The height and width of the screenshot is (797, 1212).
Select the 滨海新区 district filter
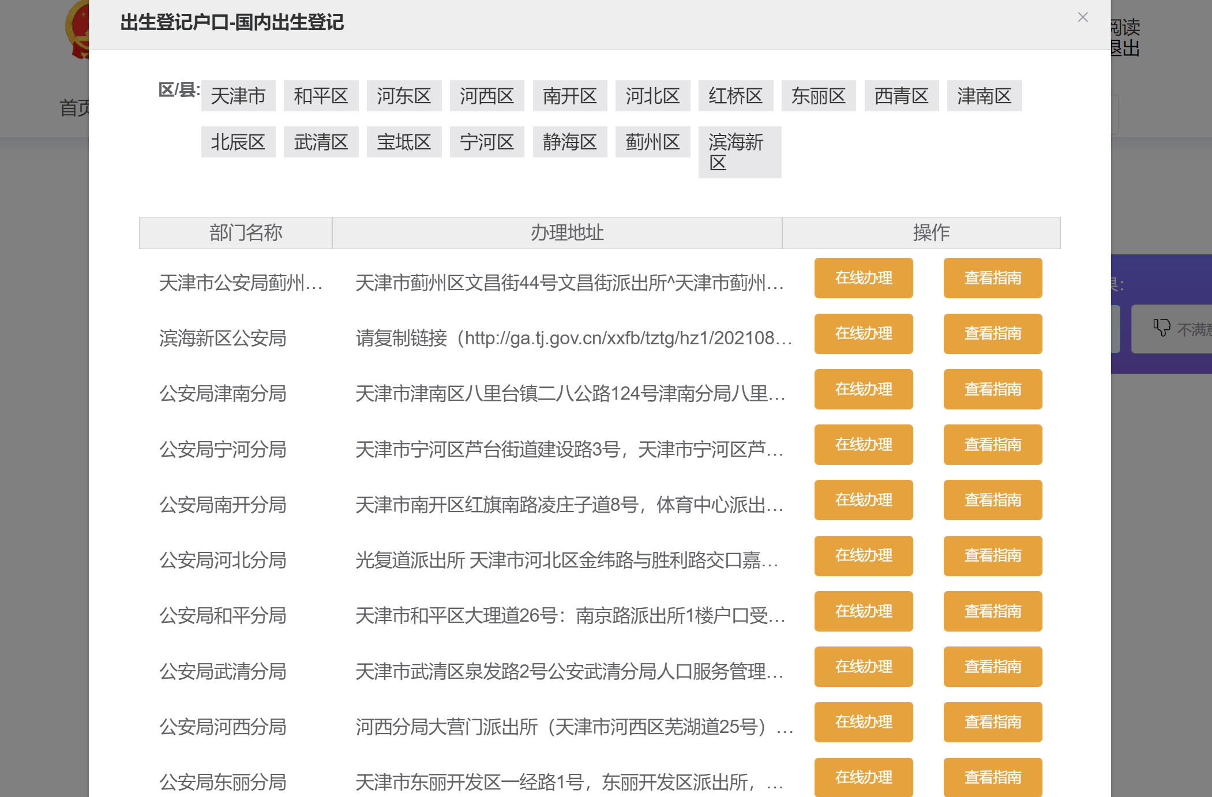tap(739, 152)
